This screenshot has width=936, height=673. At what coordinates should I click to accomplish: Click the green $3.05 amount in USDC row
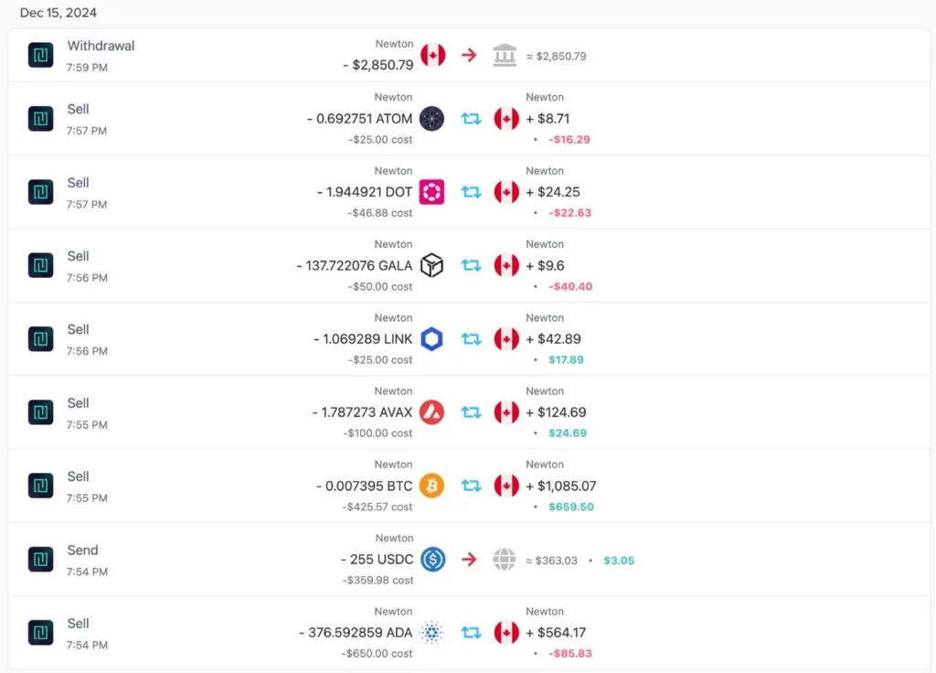[x=619, y=561]
